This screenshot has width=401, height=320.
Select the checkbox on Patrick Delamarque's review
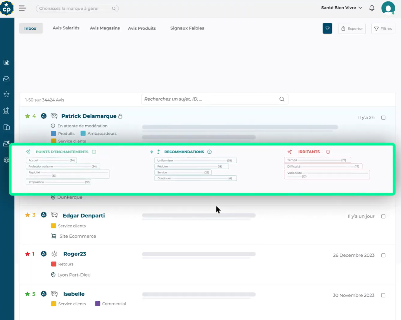pyautogui.click(x=383, y=118)
